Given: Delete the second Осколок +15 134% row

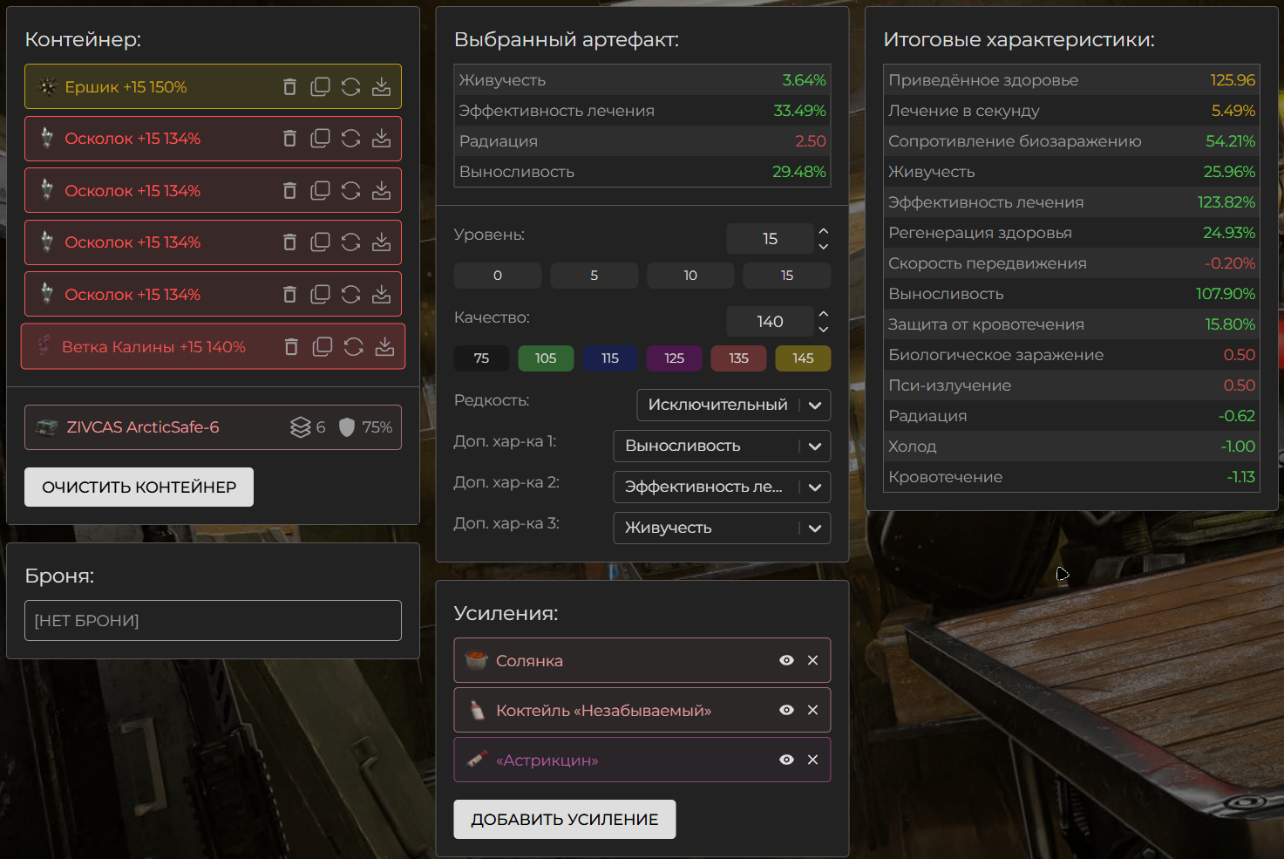Looking at the screenshot, I should [x=289, y=190].
